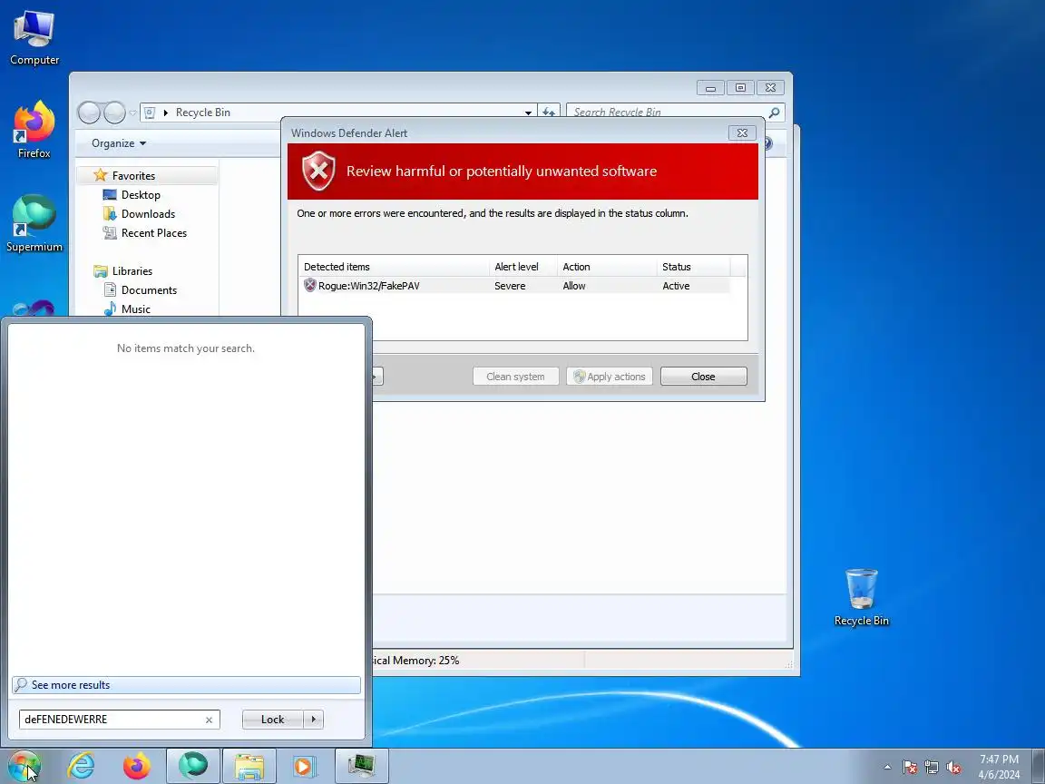Open the Supermium desktop shortcut
1045x784 pixels.
[x=34, y=223]
